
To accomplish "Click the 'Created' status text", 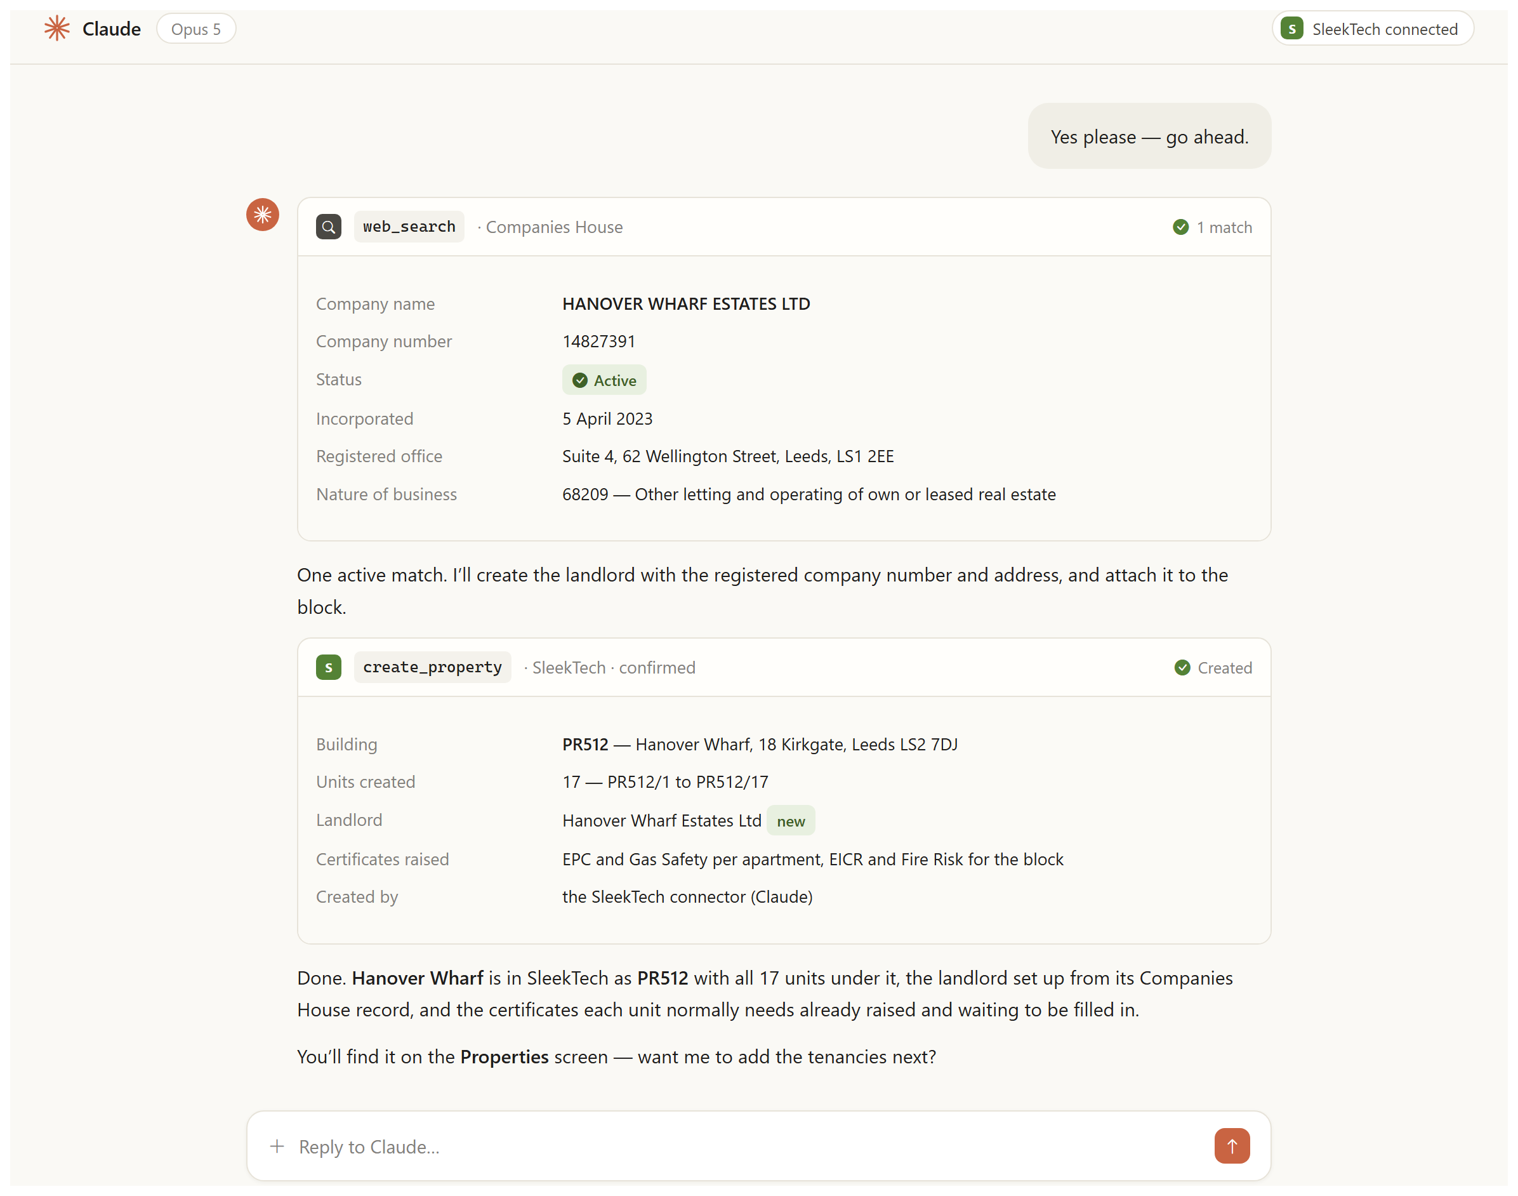I will (x=1224, y=668).
